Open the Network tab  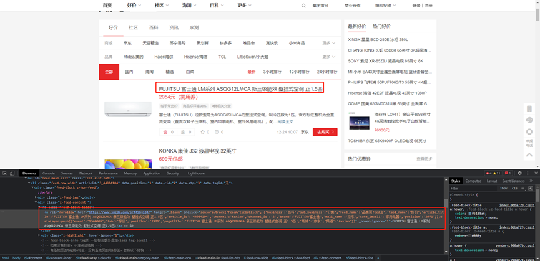86,173
